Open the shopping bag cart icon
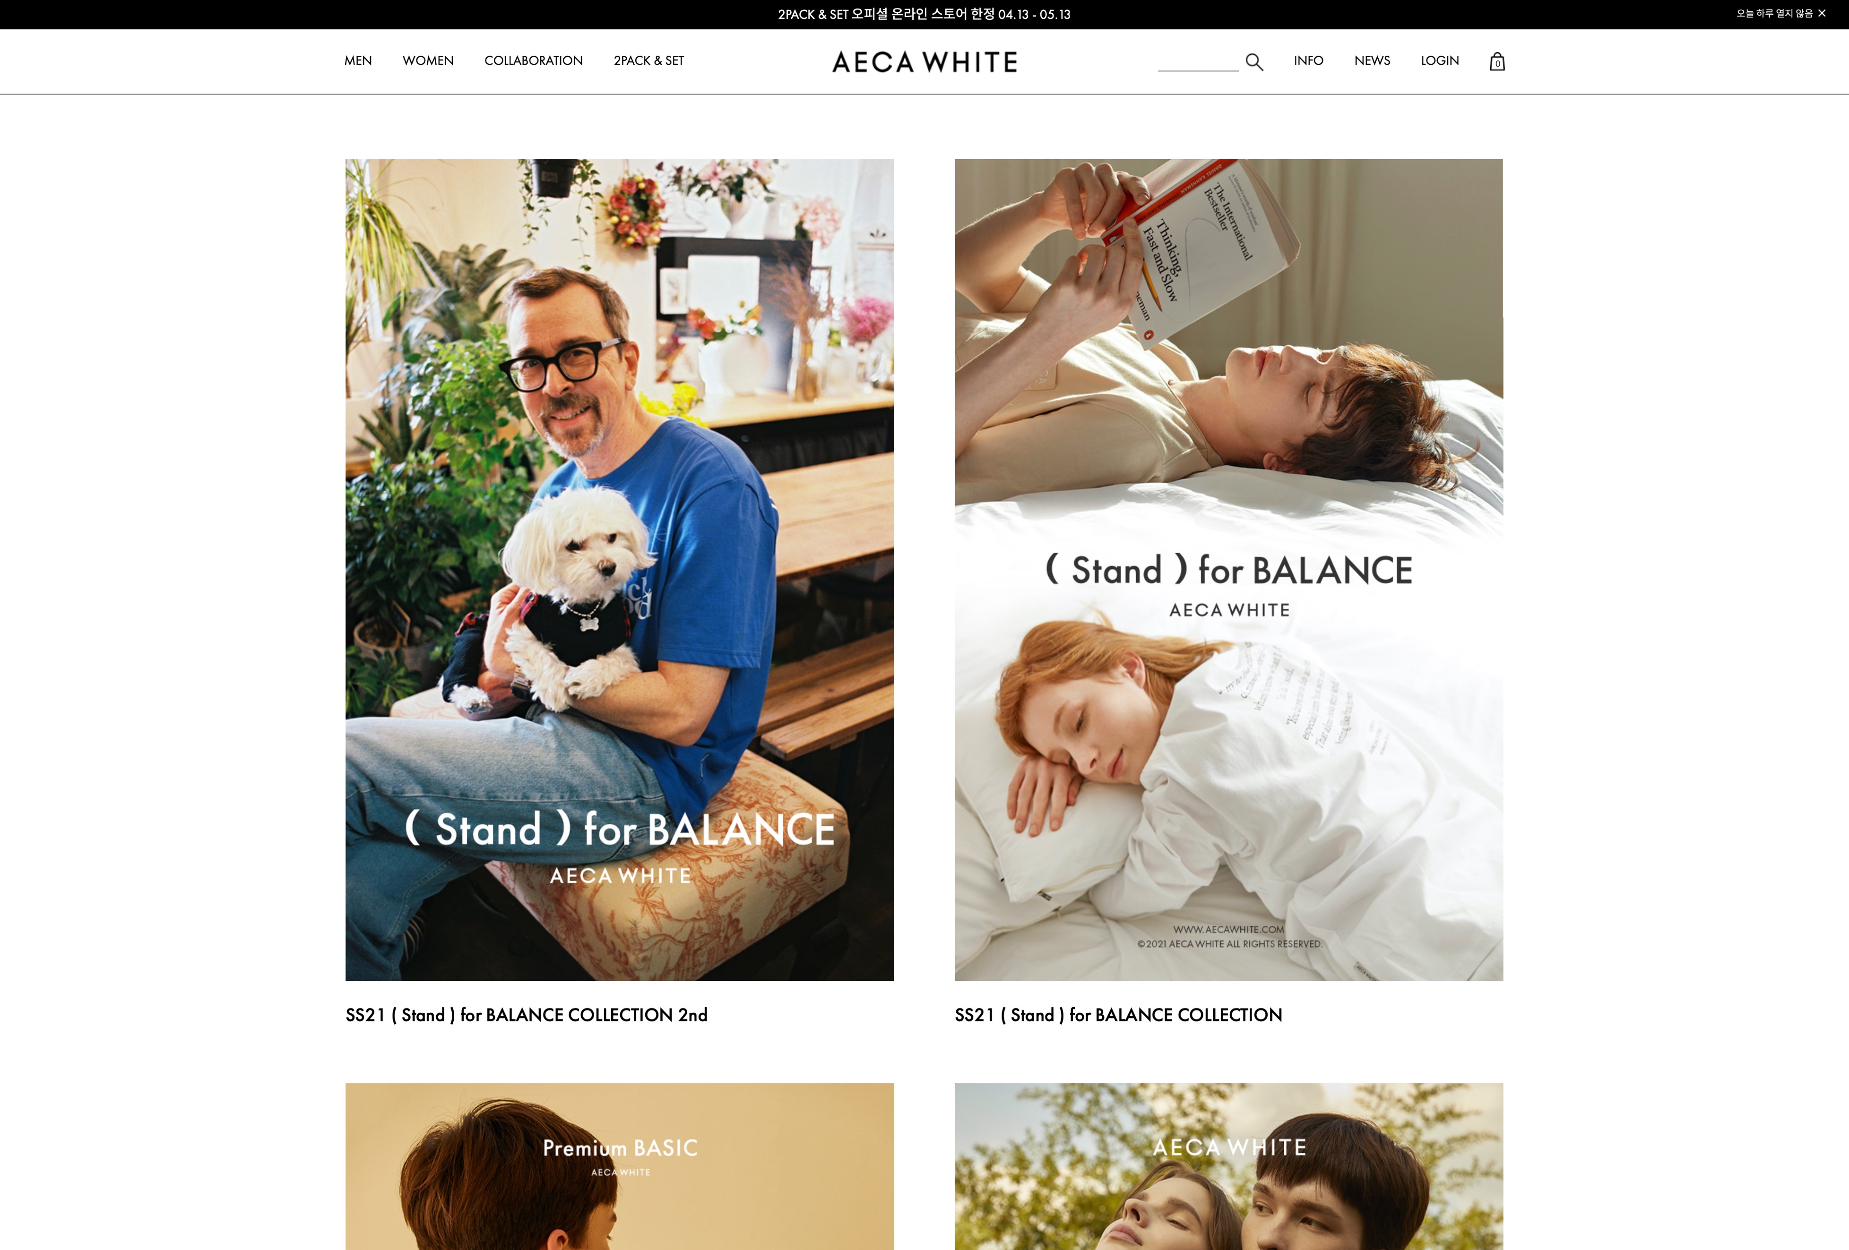 tap(1496, 61)
